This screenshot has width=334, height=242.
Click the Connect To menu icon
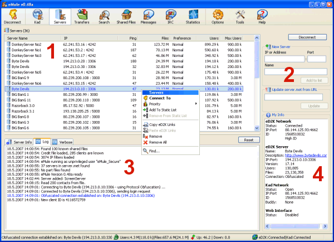146,98
